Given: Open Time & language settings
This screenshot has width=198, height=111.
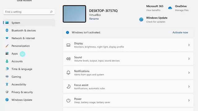Looking at the screenshot, I should [29, 69].
